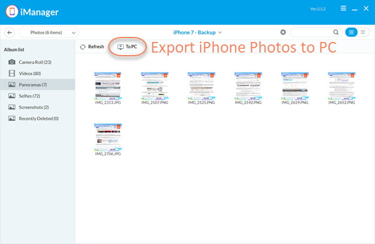
Task: Click the IMG_2313.JPG file name
Action: coord(108,103)
